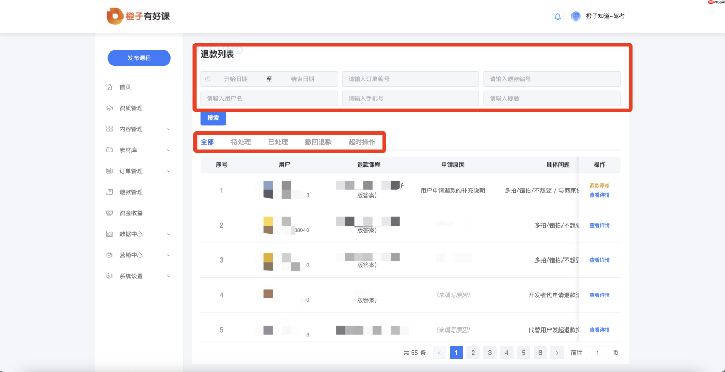
Task: Click the 橙子有好课 logo
Action: [138, 16]
